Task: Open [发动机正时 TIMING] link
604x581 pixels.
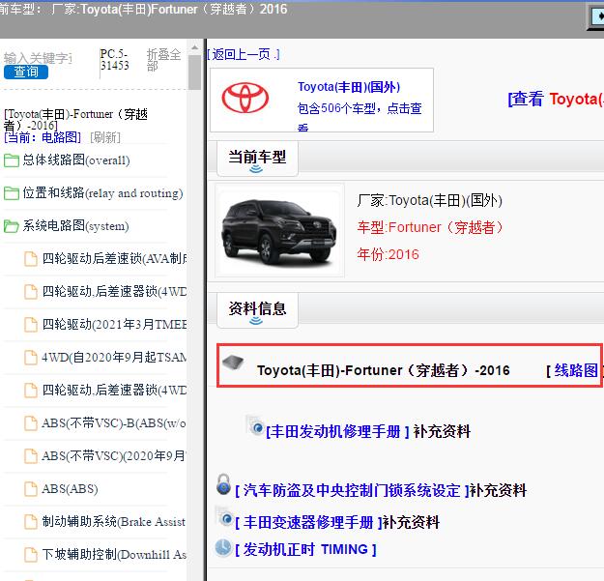Action: point(305,549)
